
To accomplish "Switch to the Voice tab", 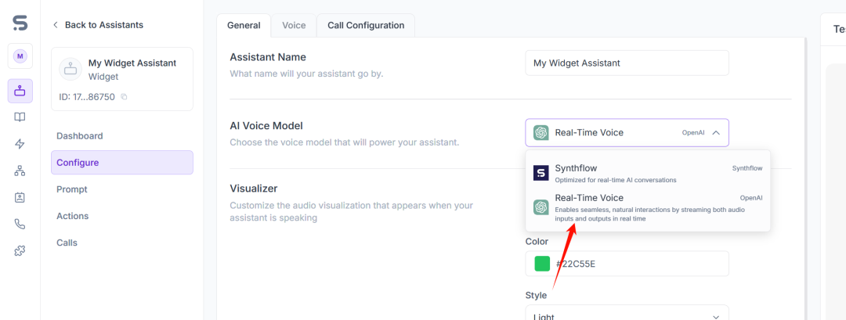I will (294, 25).
